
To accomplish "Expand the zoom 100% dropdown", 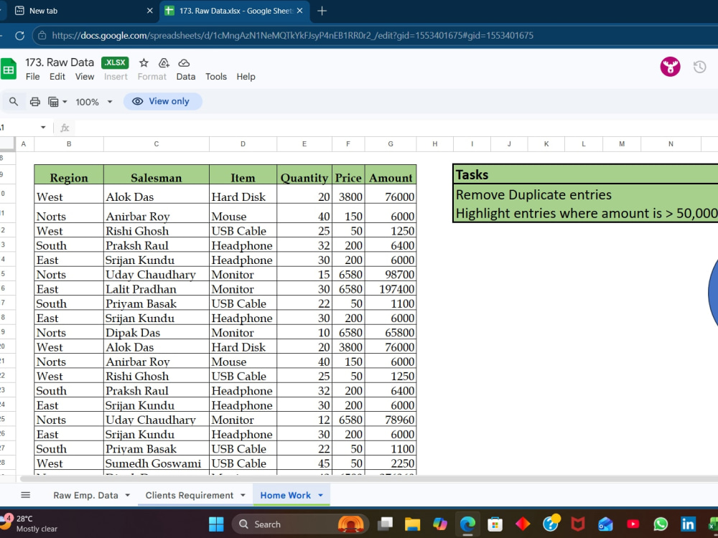I will [110, 102].
